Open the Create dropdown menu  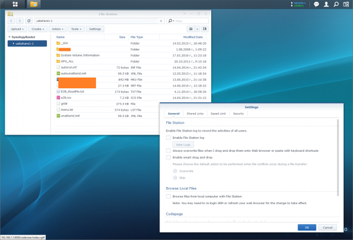click(x=38, y=29)
